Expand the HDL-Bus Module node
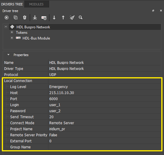 point(12,38)
